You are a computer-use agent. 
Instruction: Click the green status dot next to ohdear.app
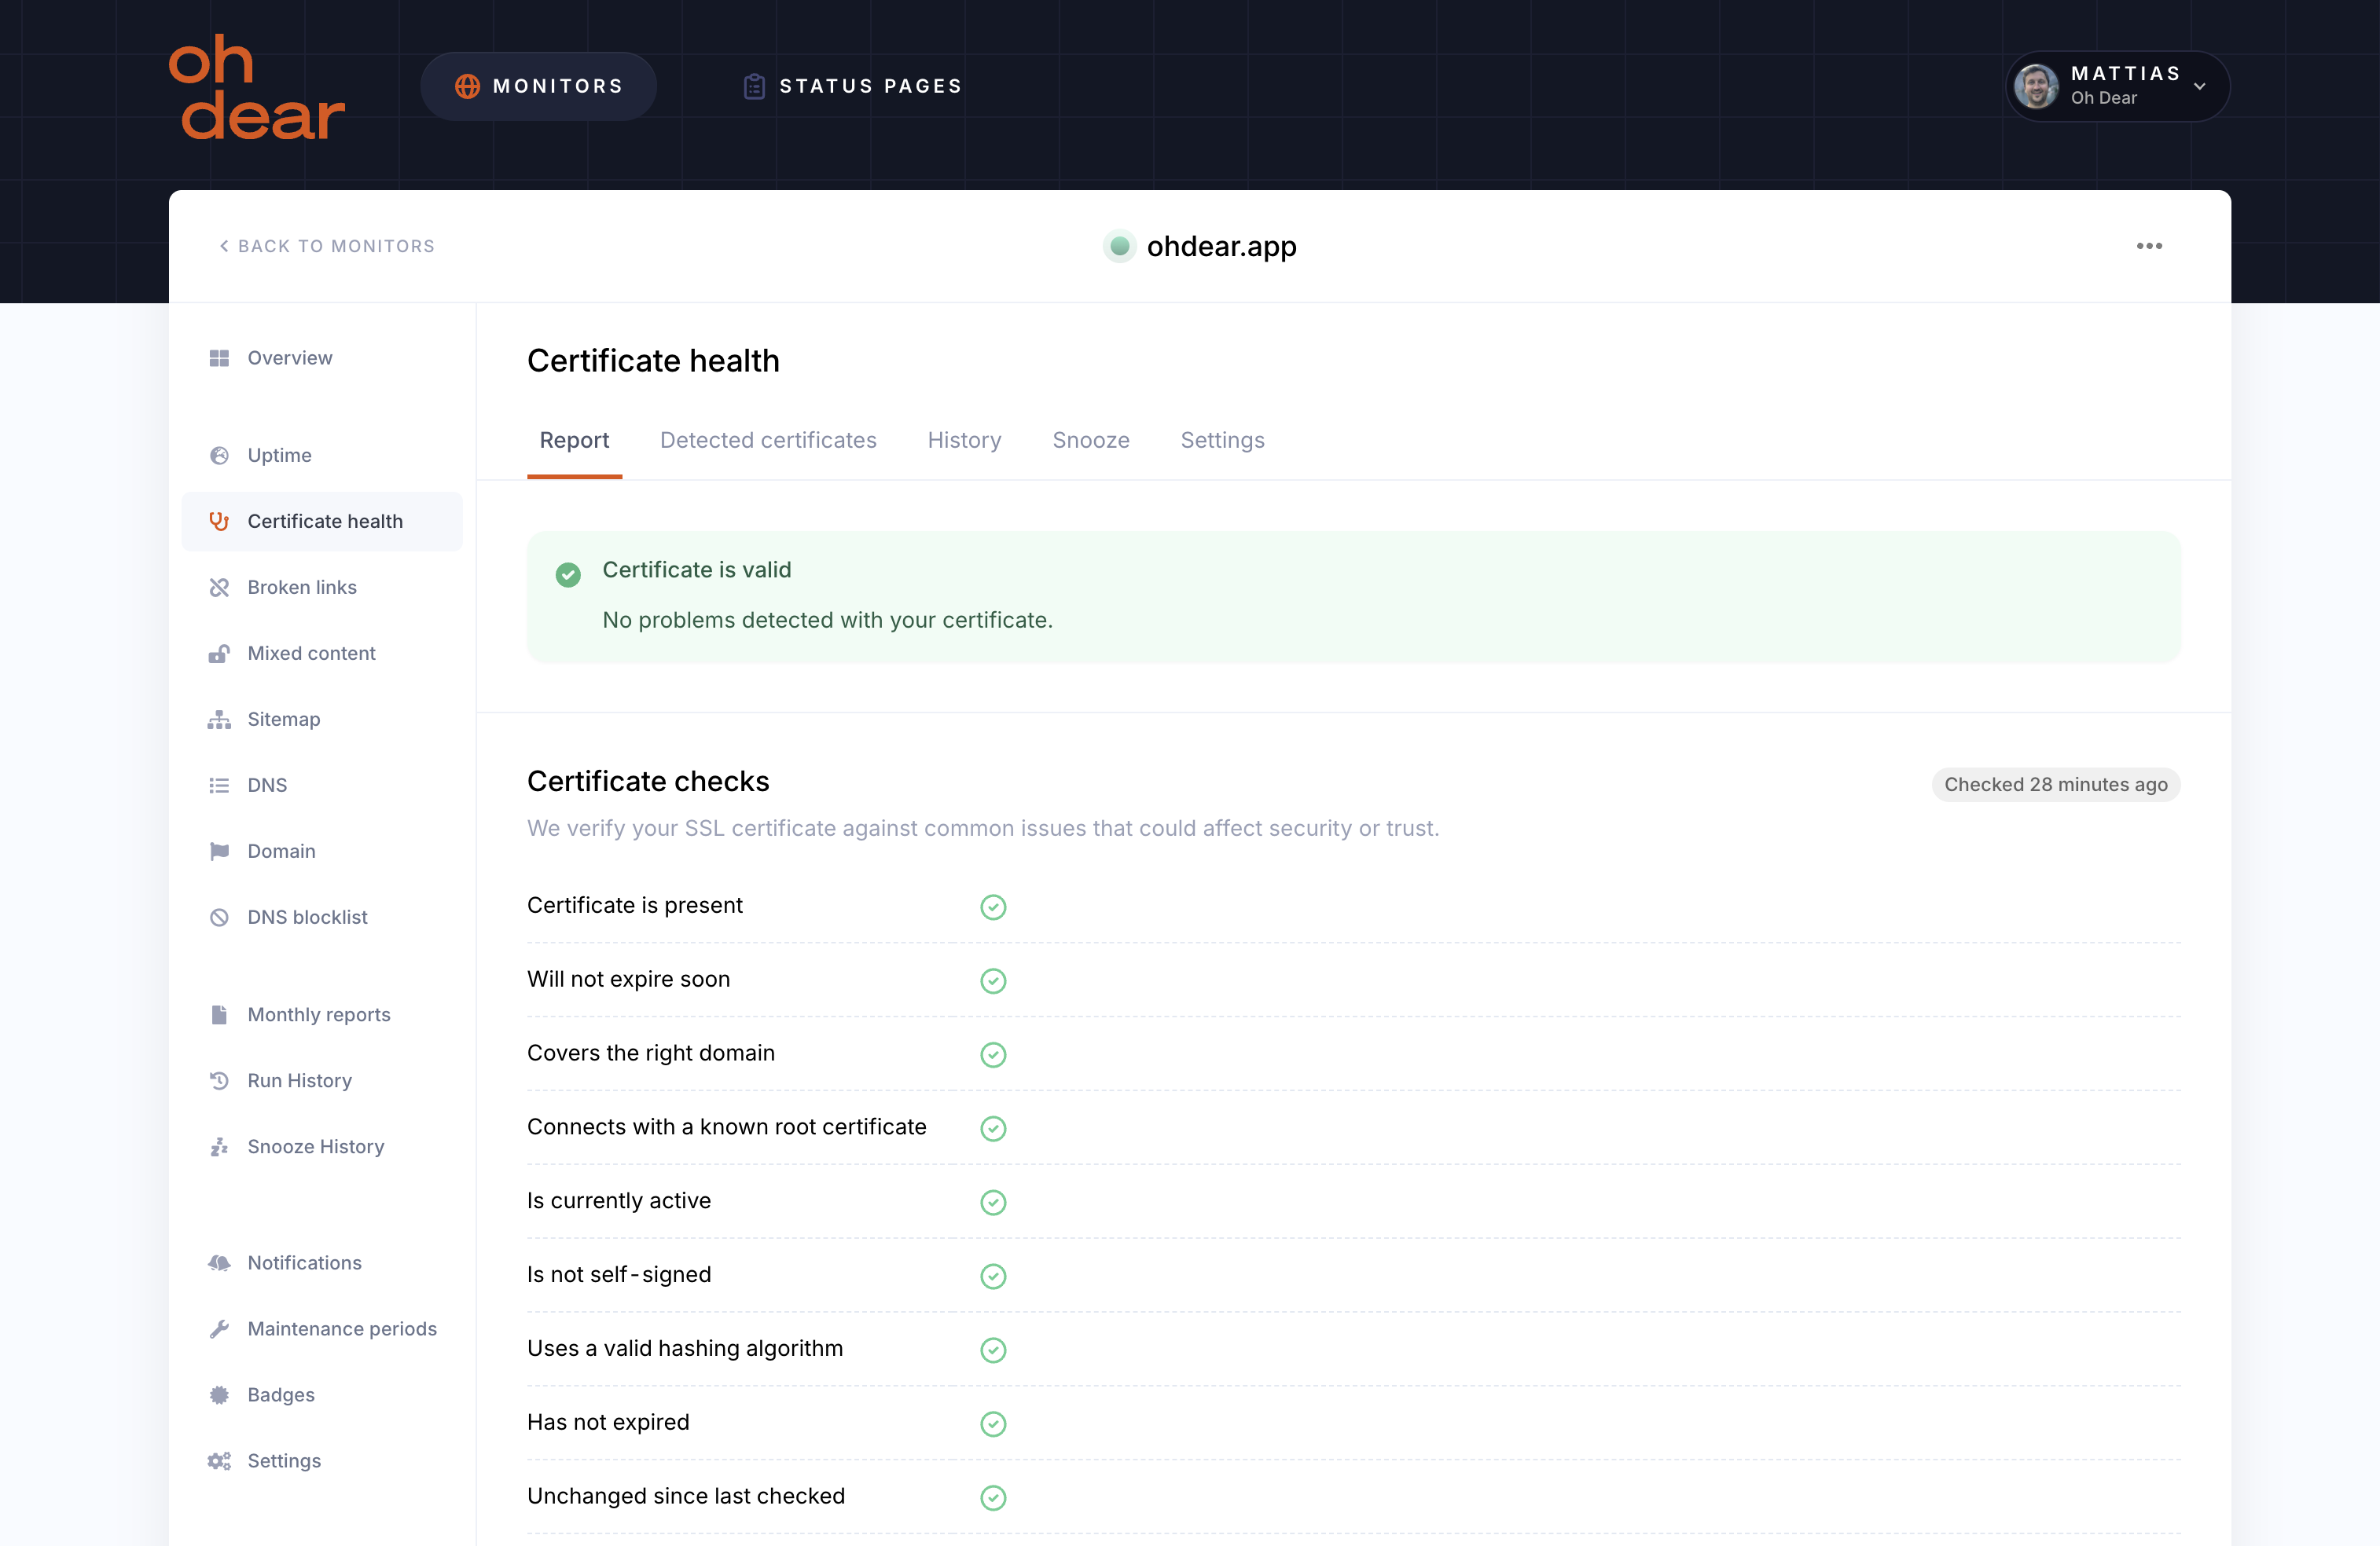1119,246
